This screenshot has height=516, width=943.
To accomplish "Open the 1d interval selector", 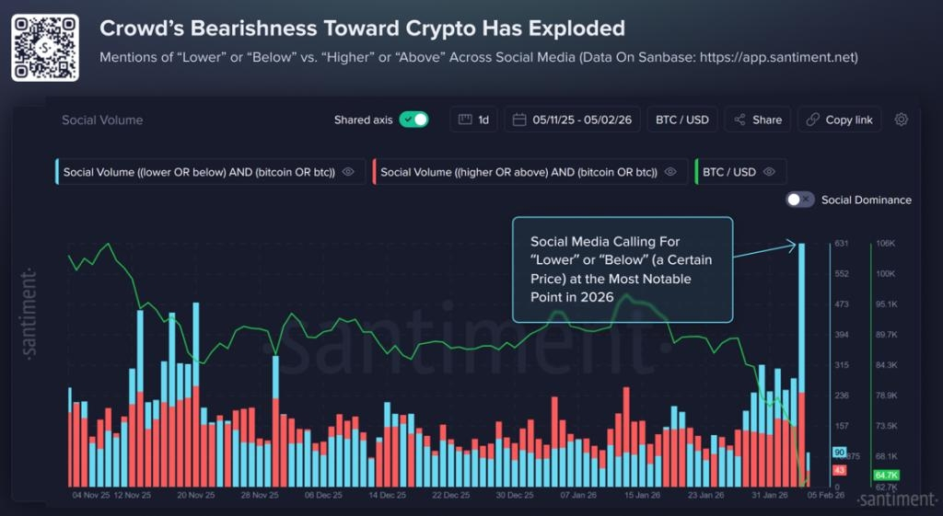I will 473,120.
